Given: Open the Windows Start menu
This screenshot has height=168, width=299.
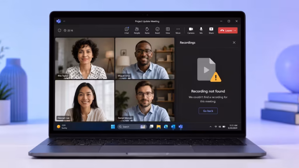Looking at the screenshot, I should (x=113, y=127).
